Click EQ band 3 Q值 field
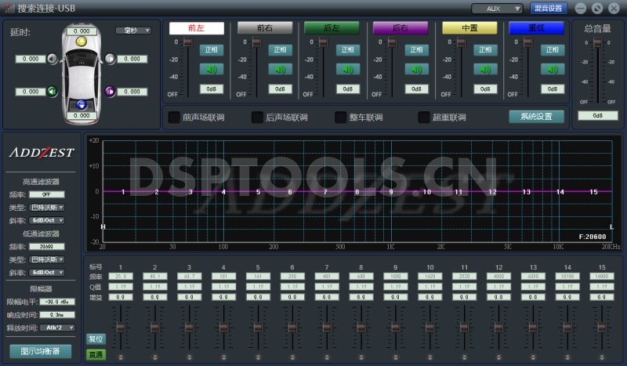 click(189, 286)
